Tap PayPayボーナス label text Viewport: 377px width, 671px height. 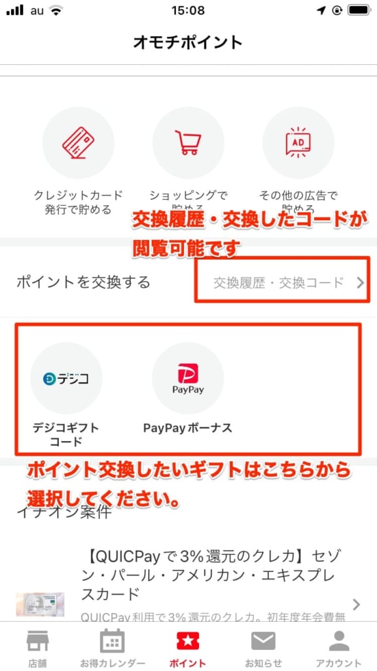point(188,427)
